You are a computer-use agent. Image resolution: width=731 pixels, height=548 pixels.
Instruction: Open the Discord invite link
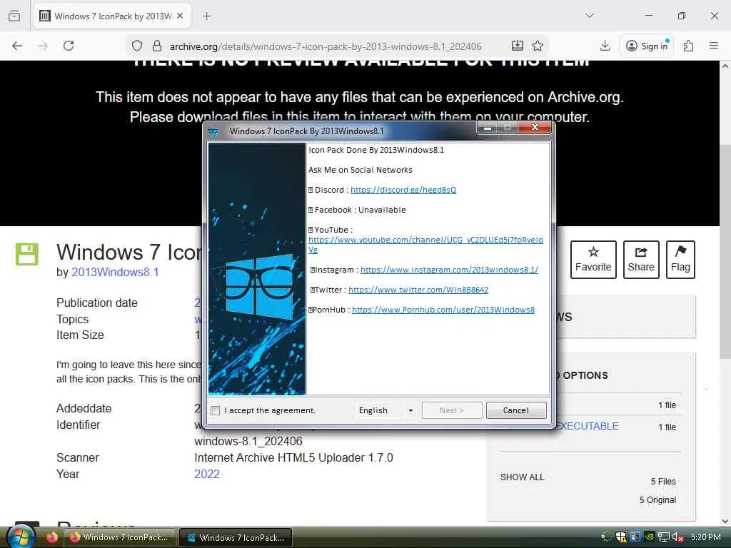pos(403,190)
